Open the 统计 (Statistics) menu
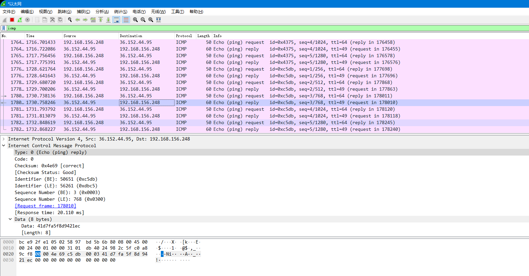 (x=120, y=12)
